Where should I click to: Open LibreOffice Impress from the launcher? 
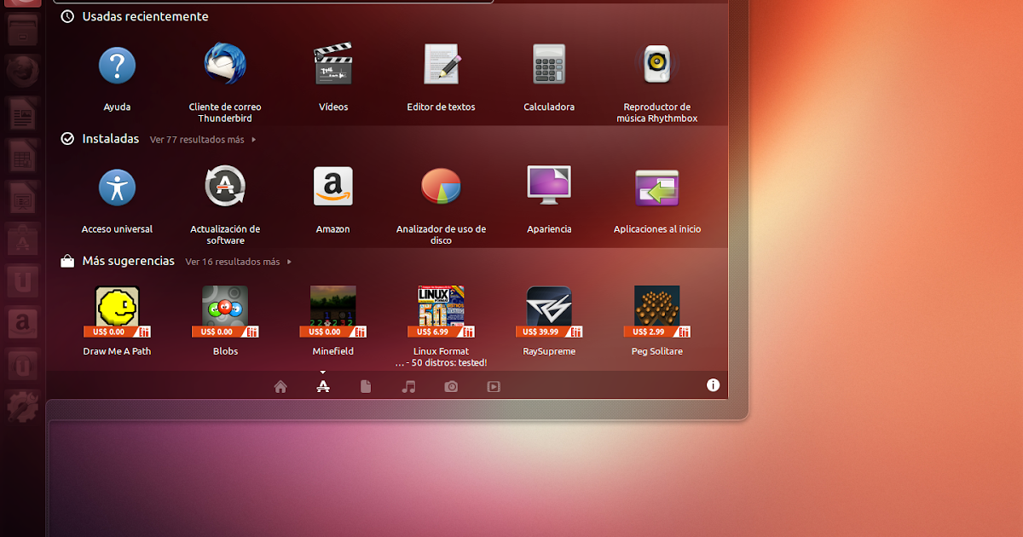coord(23,196)
